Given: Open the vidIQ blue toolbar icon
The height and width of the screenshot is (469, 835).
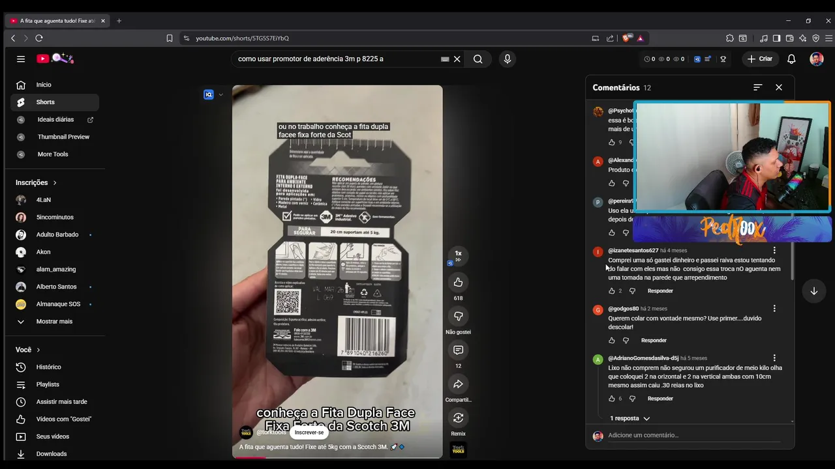Looking at the screenshot, I should (x=697, y=59).
